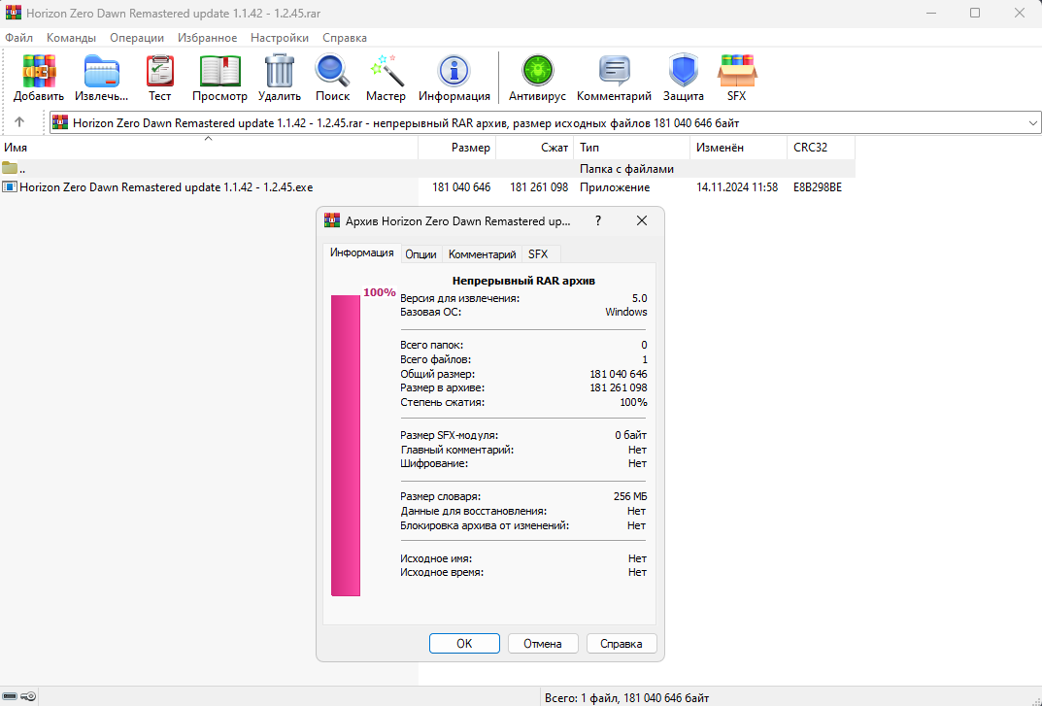Image resolution: width=1042 pixels, height=706 pixels.
Task: Open the Избранное menu
Action: [208, 38]
